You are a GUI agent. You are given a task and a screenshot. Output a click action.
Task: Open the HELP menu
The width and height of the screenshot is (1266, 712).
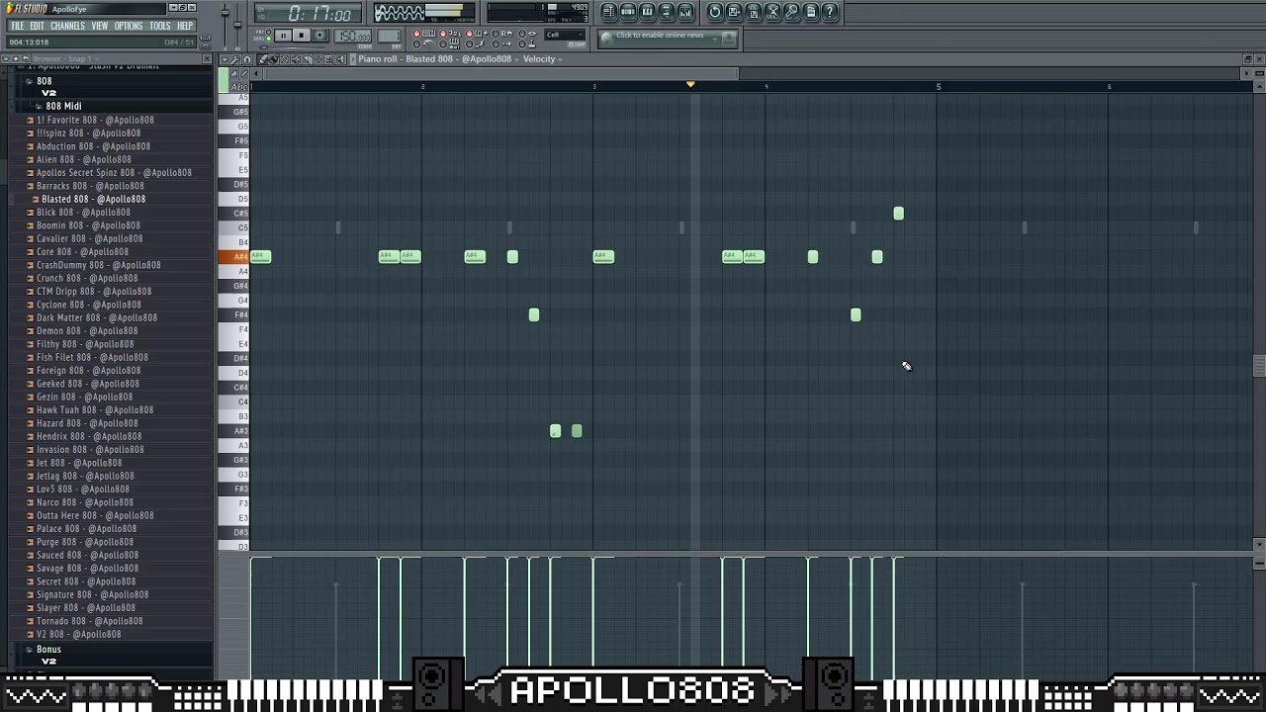185,26
